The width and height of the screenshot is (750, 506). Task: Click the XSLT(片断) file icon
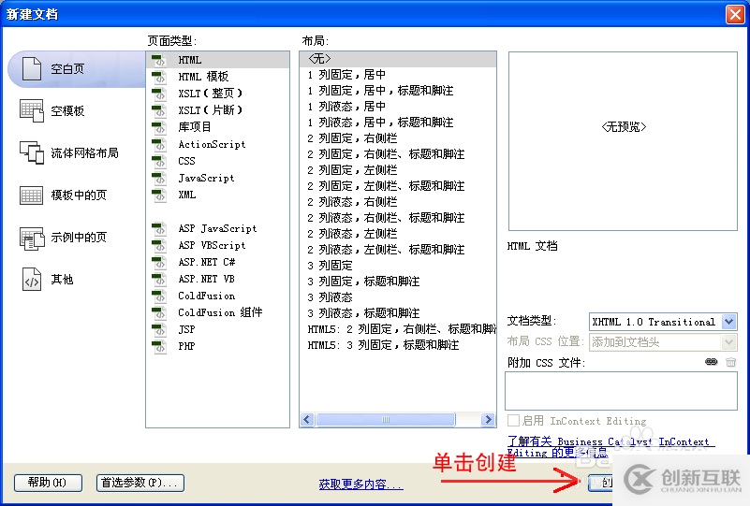coord(159,111)
